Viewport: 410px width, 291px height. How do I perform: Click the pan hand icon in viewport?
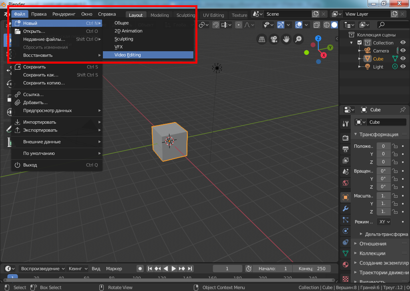[x=286, y=39]
